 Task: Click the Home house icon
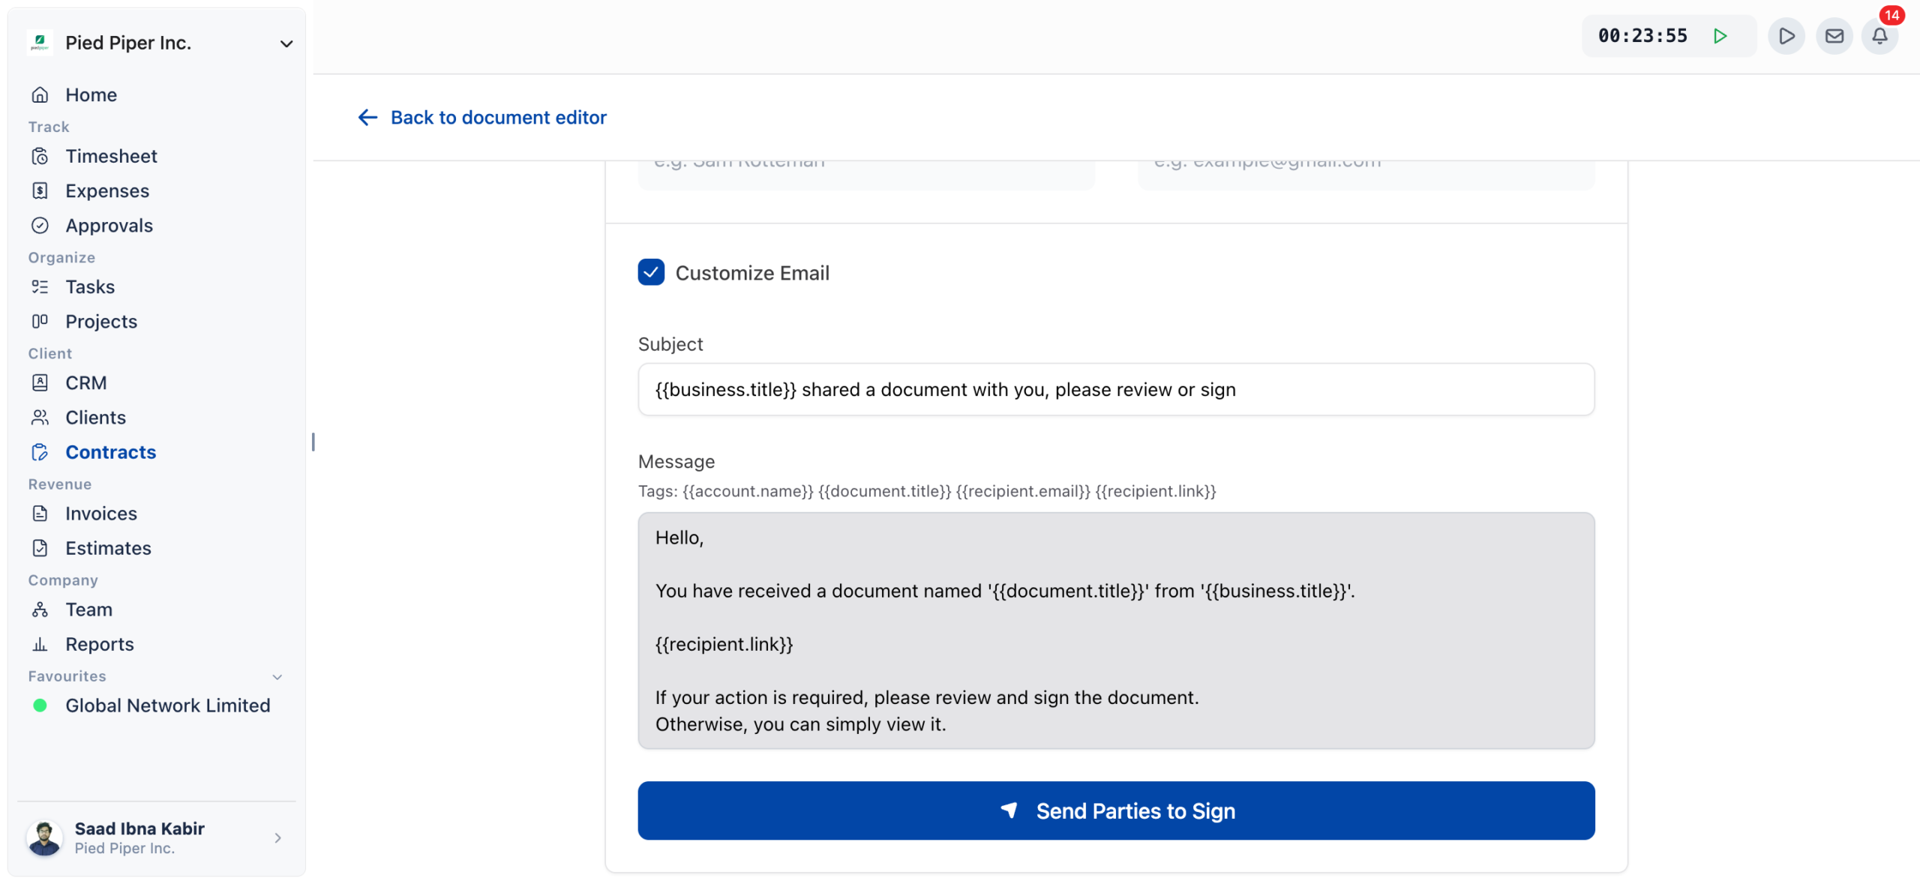pos(40,94)
